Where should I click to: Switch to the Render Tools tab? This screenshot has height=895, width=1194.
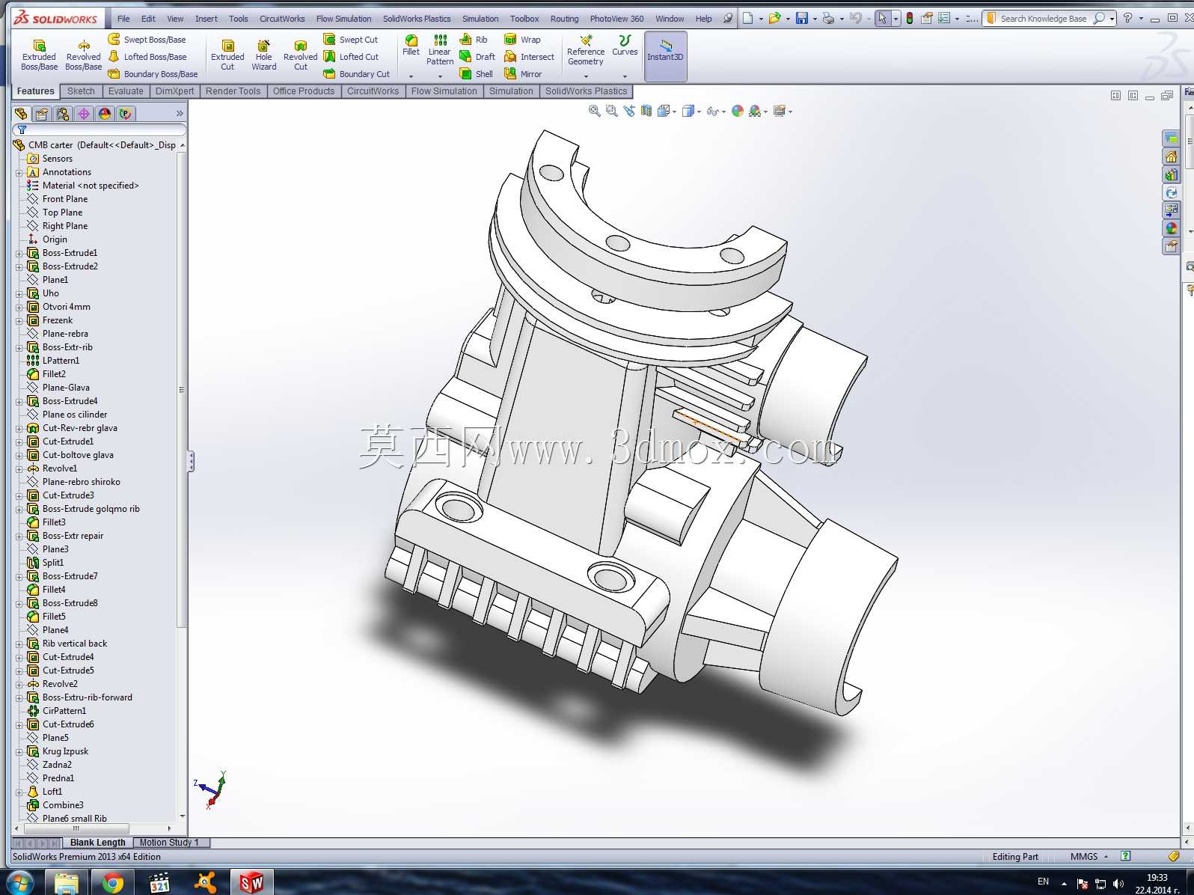click(233, 91)
